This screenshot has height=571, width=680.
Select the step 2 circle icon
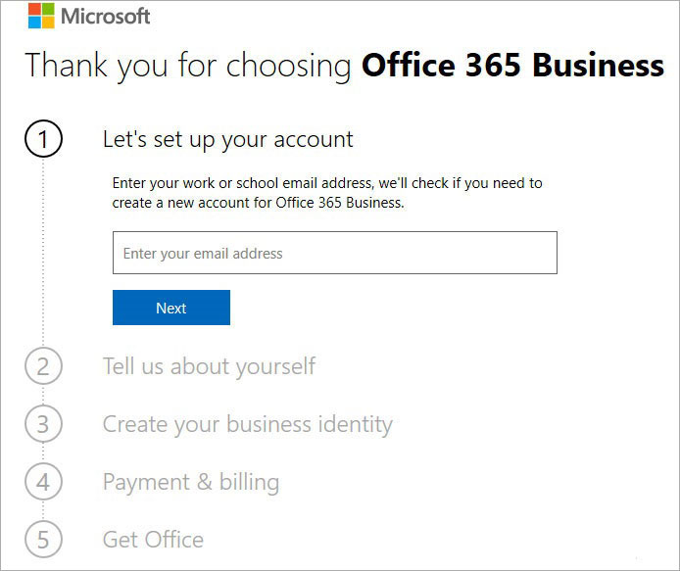(43, 366)
